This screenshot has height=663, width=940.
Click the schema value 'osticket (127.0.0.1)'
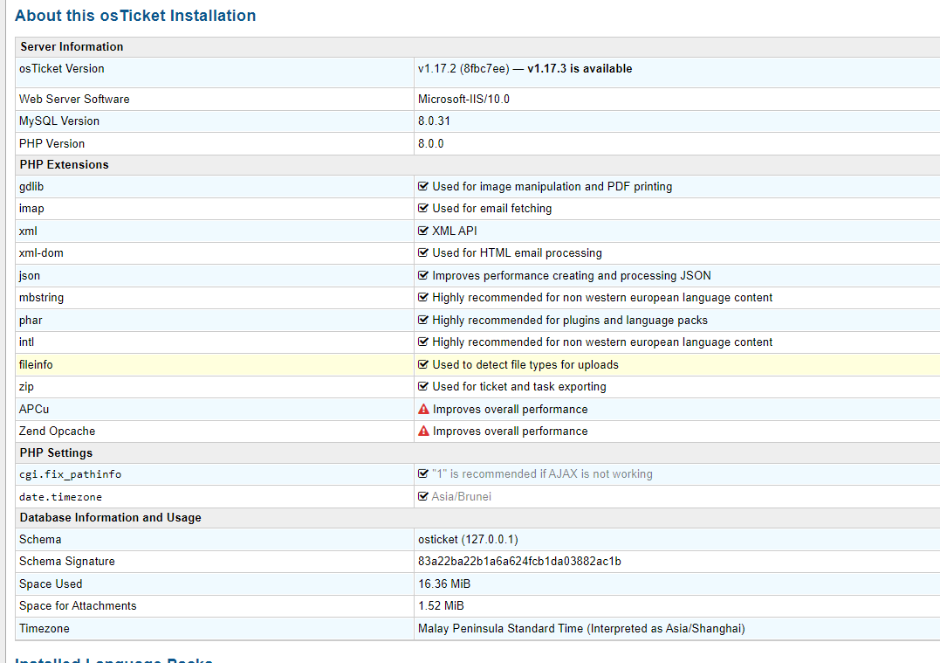(x=468, y=540)
